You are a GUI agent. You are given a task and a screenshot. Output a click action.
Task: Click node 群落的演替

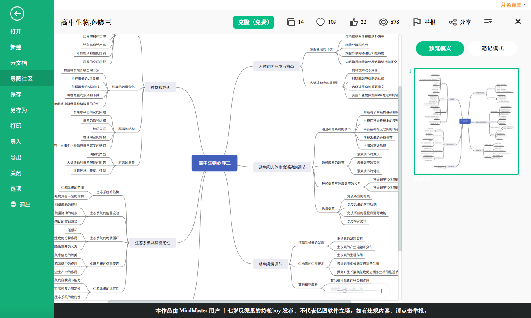126,163
